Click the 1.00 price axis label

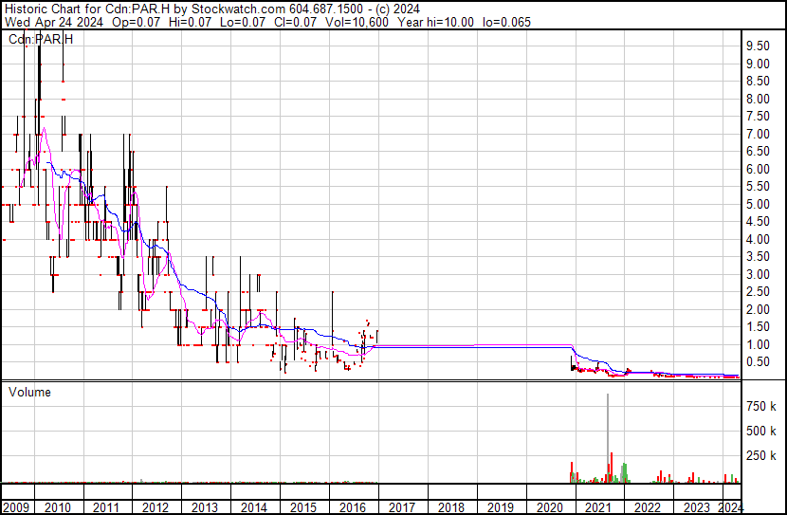(x=757, y=344)
